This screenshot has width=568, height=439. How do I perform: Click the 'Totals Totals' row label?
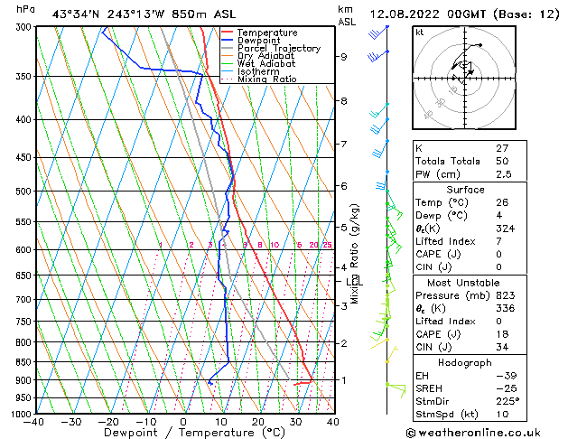pos(448,161)
